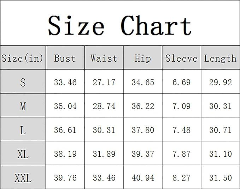The height and width of the screenshot is (189, 240).
Task: Click the S size row label
Action: (x=23, y=82)
